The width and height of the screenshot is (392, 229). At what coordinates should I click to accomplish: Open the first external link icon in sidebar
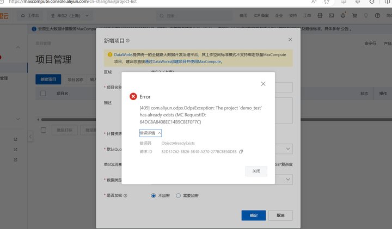15,139
